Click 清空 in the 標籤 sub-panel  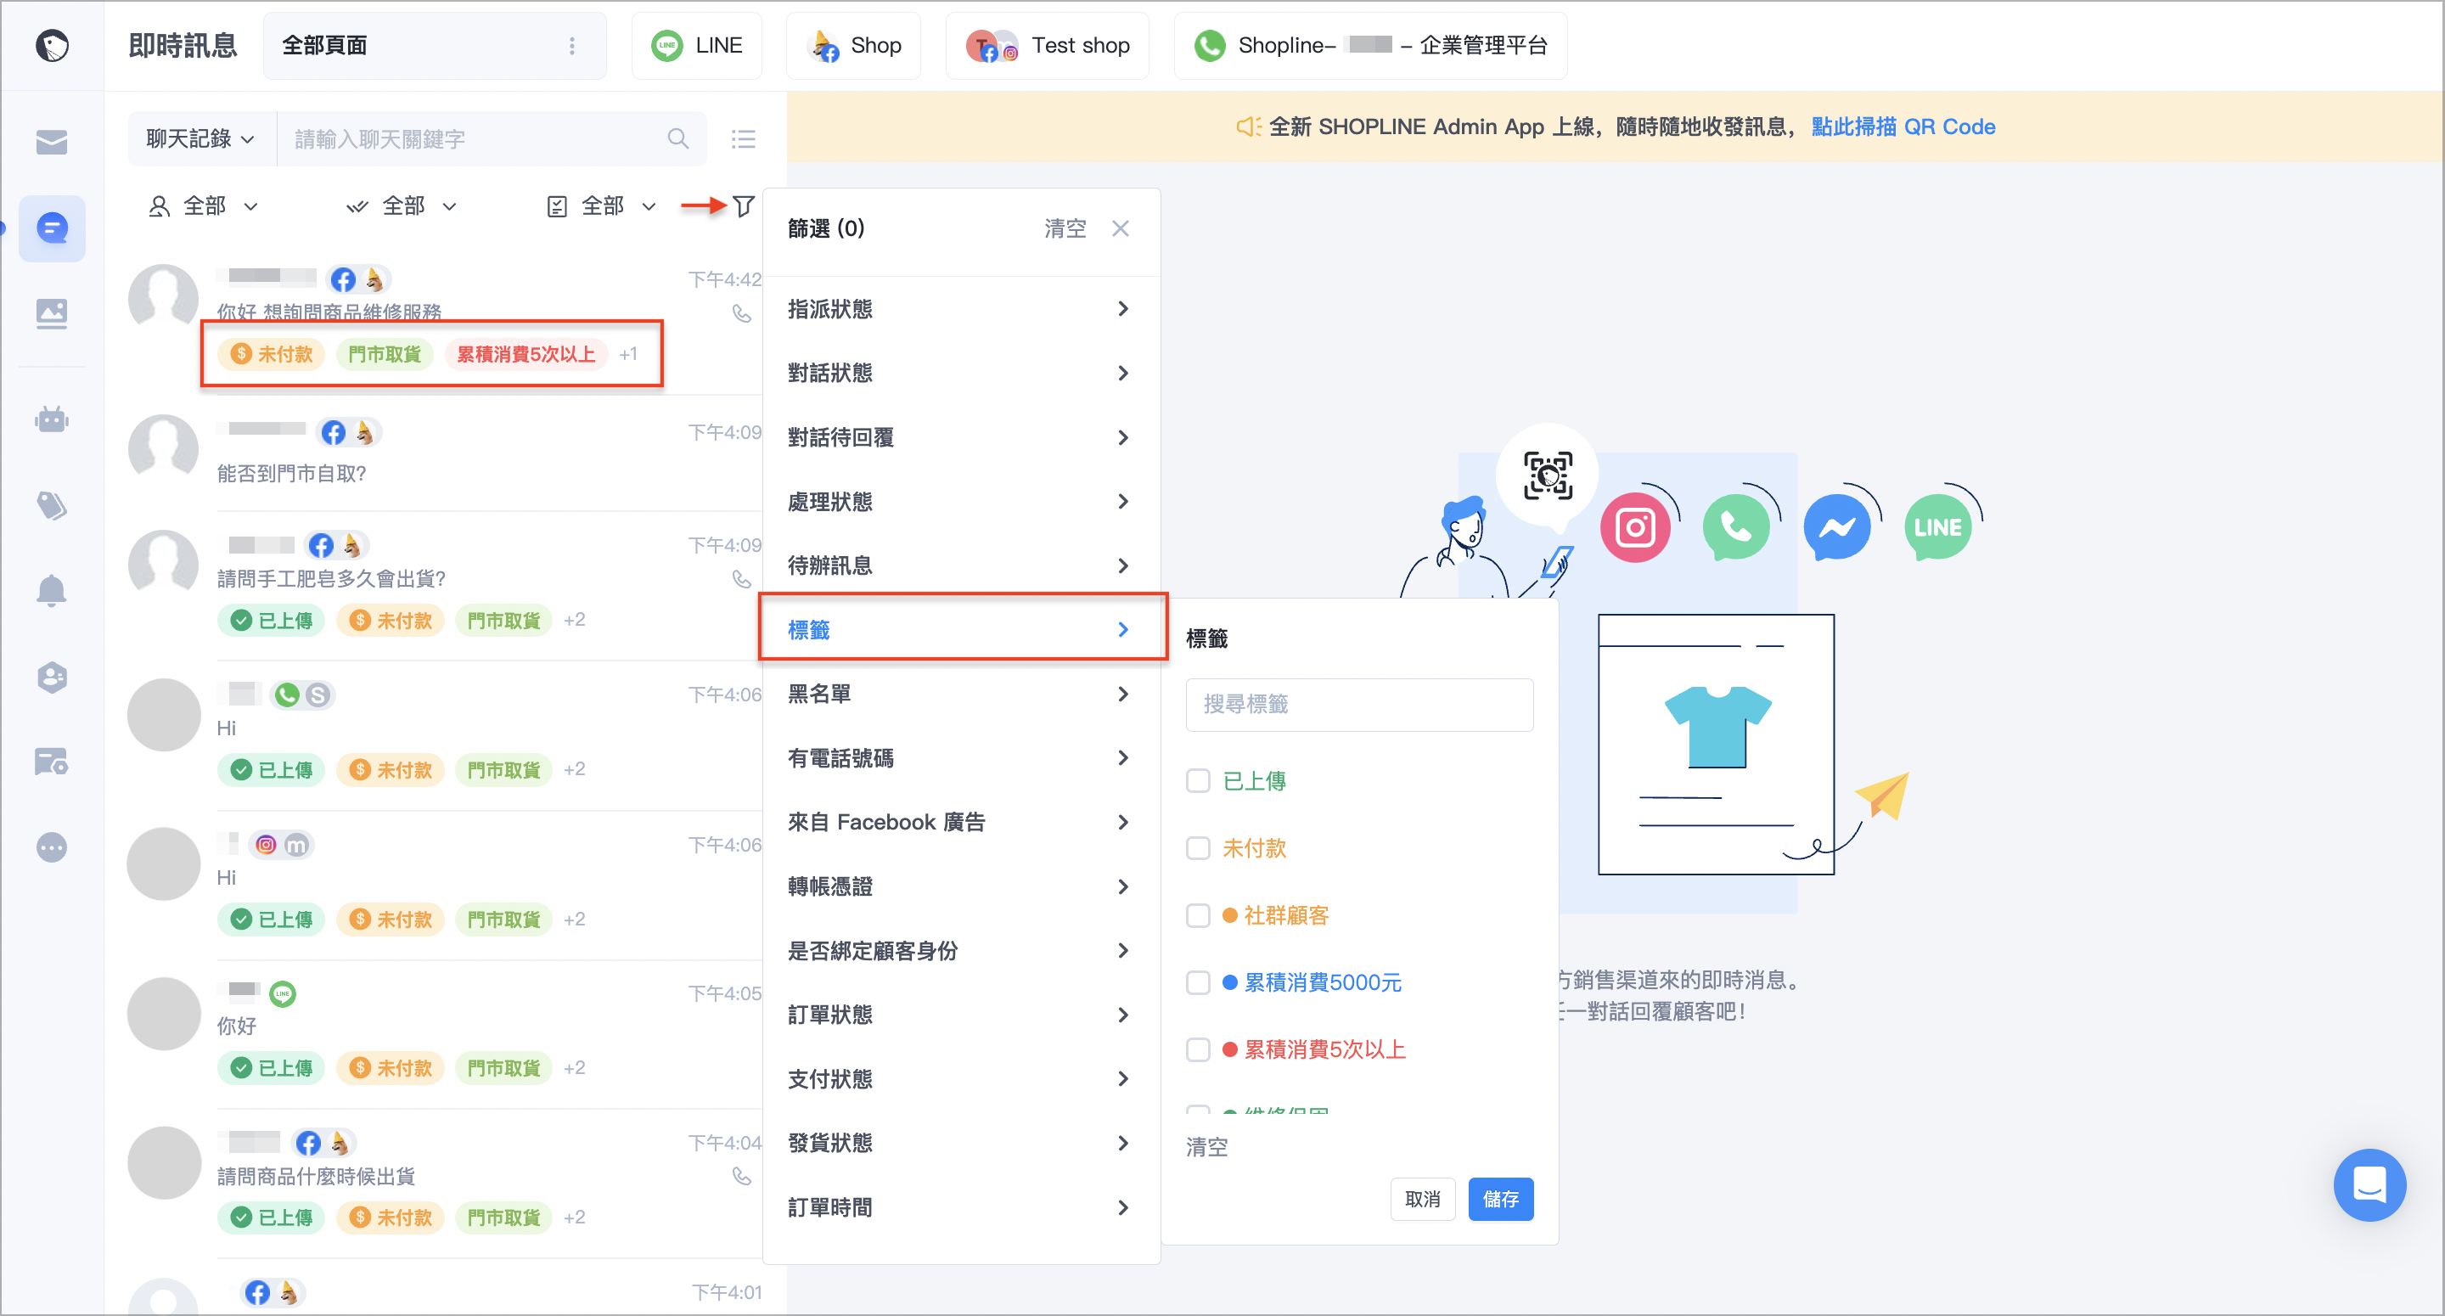pyautogui.click(x=1206, y=1148)
